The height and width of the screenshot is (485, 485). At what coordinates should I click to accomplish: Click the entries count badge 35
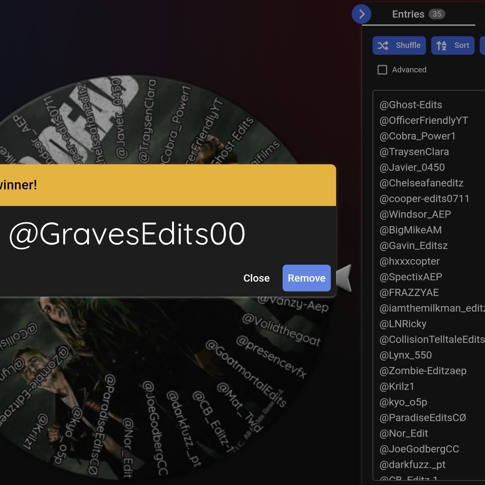(x=437, y=14)
